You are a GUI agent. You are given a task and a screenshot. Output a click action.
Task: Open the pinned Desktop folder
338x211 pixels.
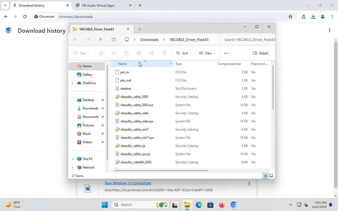click(x=88, y=100)
